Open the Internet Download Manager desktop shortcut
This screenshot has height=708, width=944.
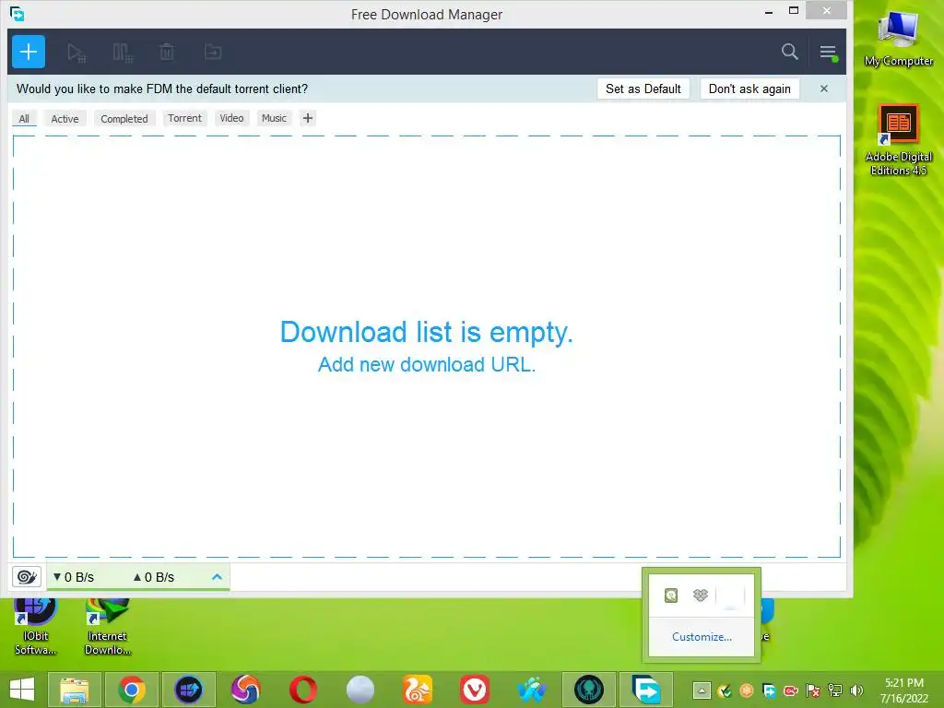click(x=108, y=626)
